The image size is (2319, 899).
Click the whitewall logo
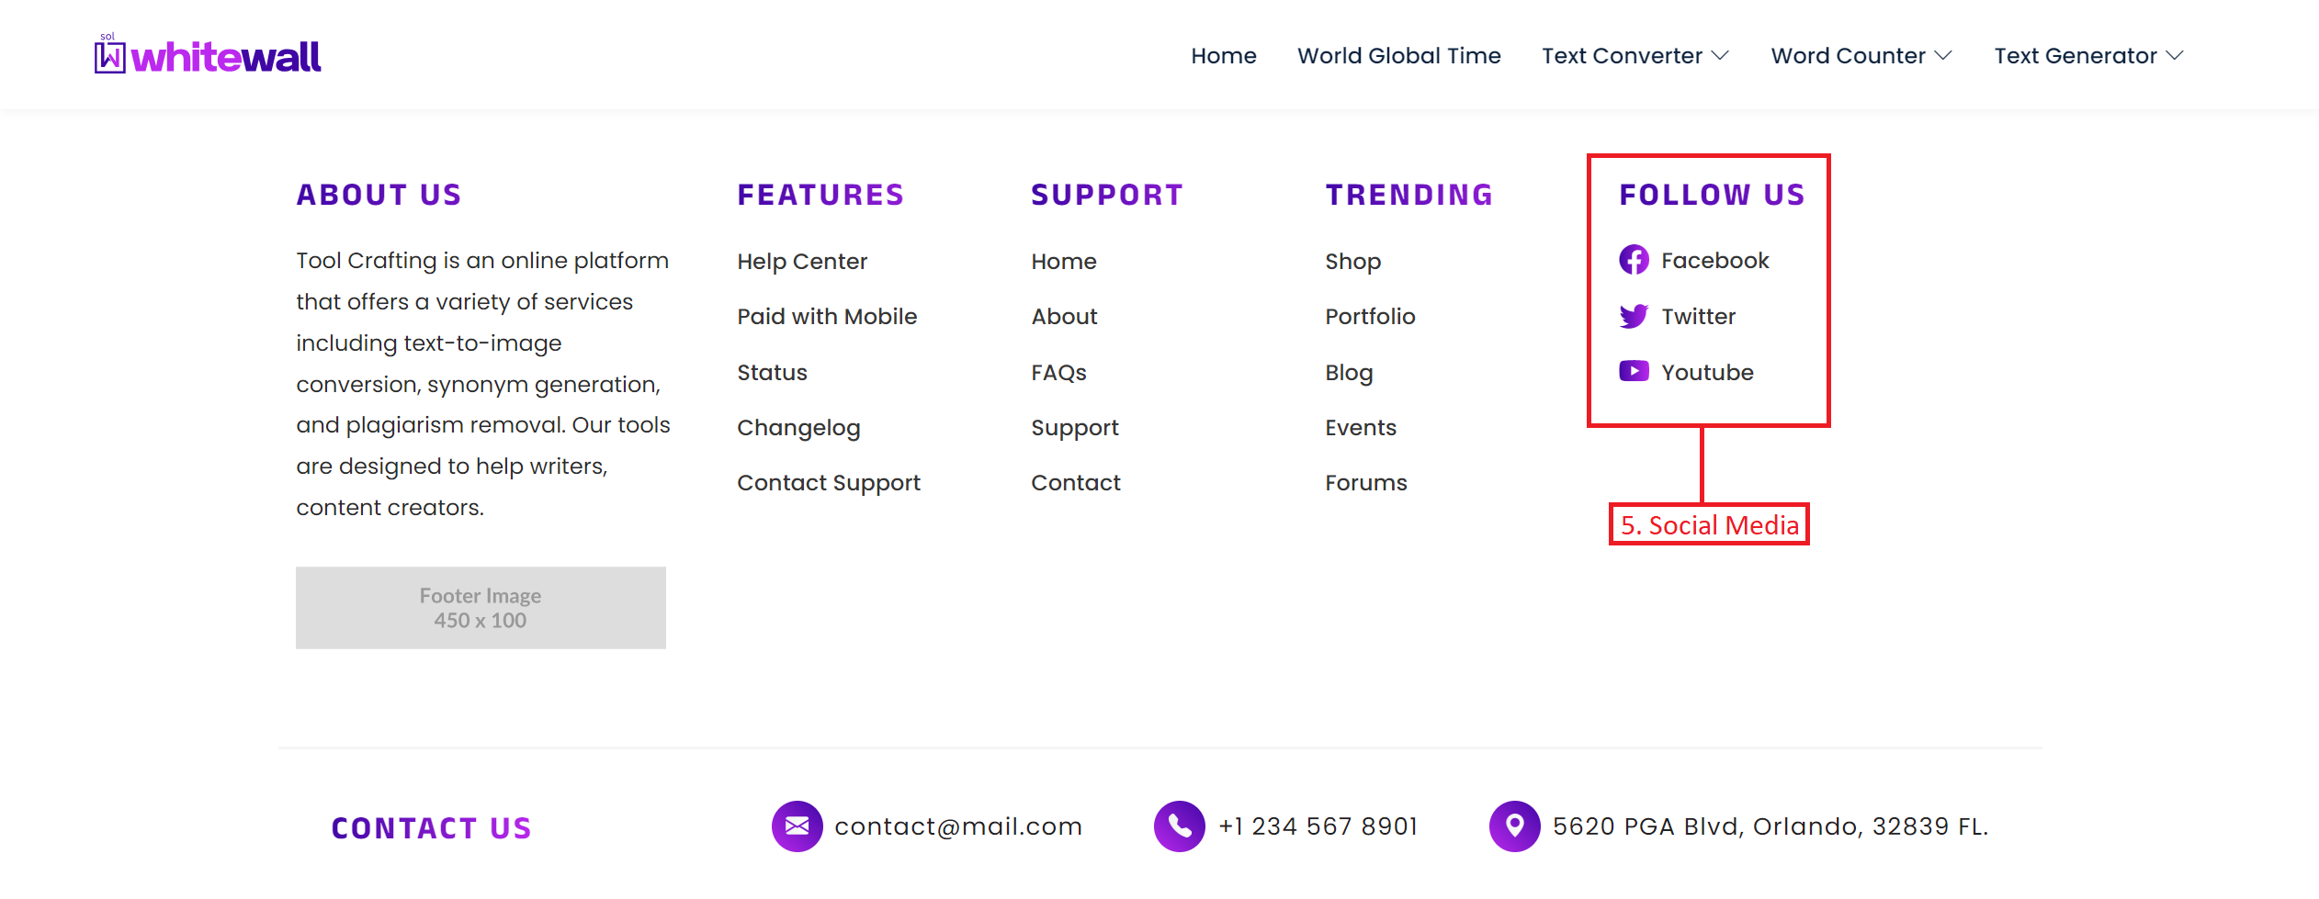(x=208, y=55)
